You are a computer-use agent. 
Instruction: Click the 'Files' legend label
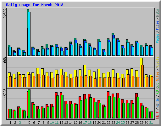click(x=158, y=25)
